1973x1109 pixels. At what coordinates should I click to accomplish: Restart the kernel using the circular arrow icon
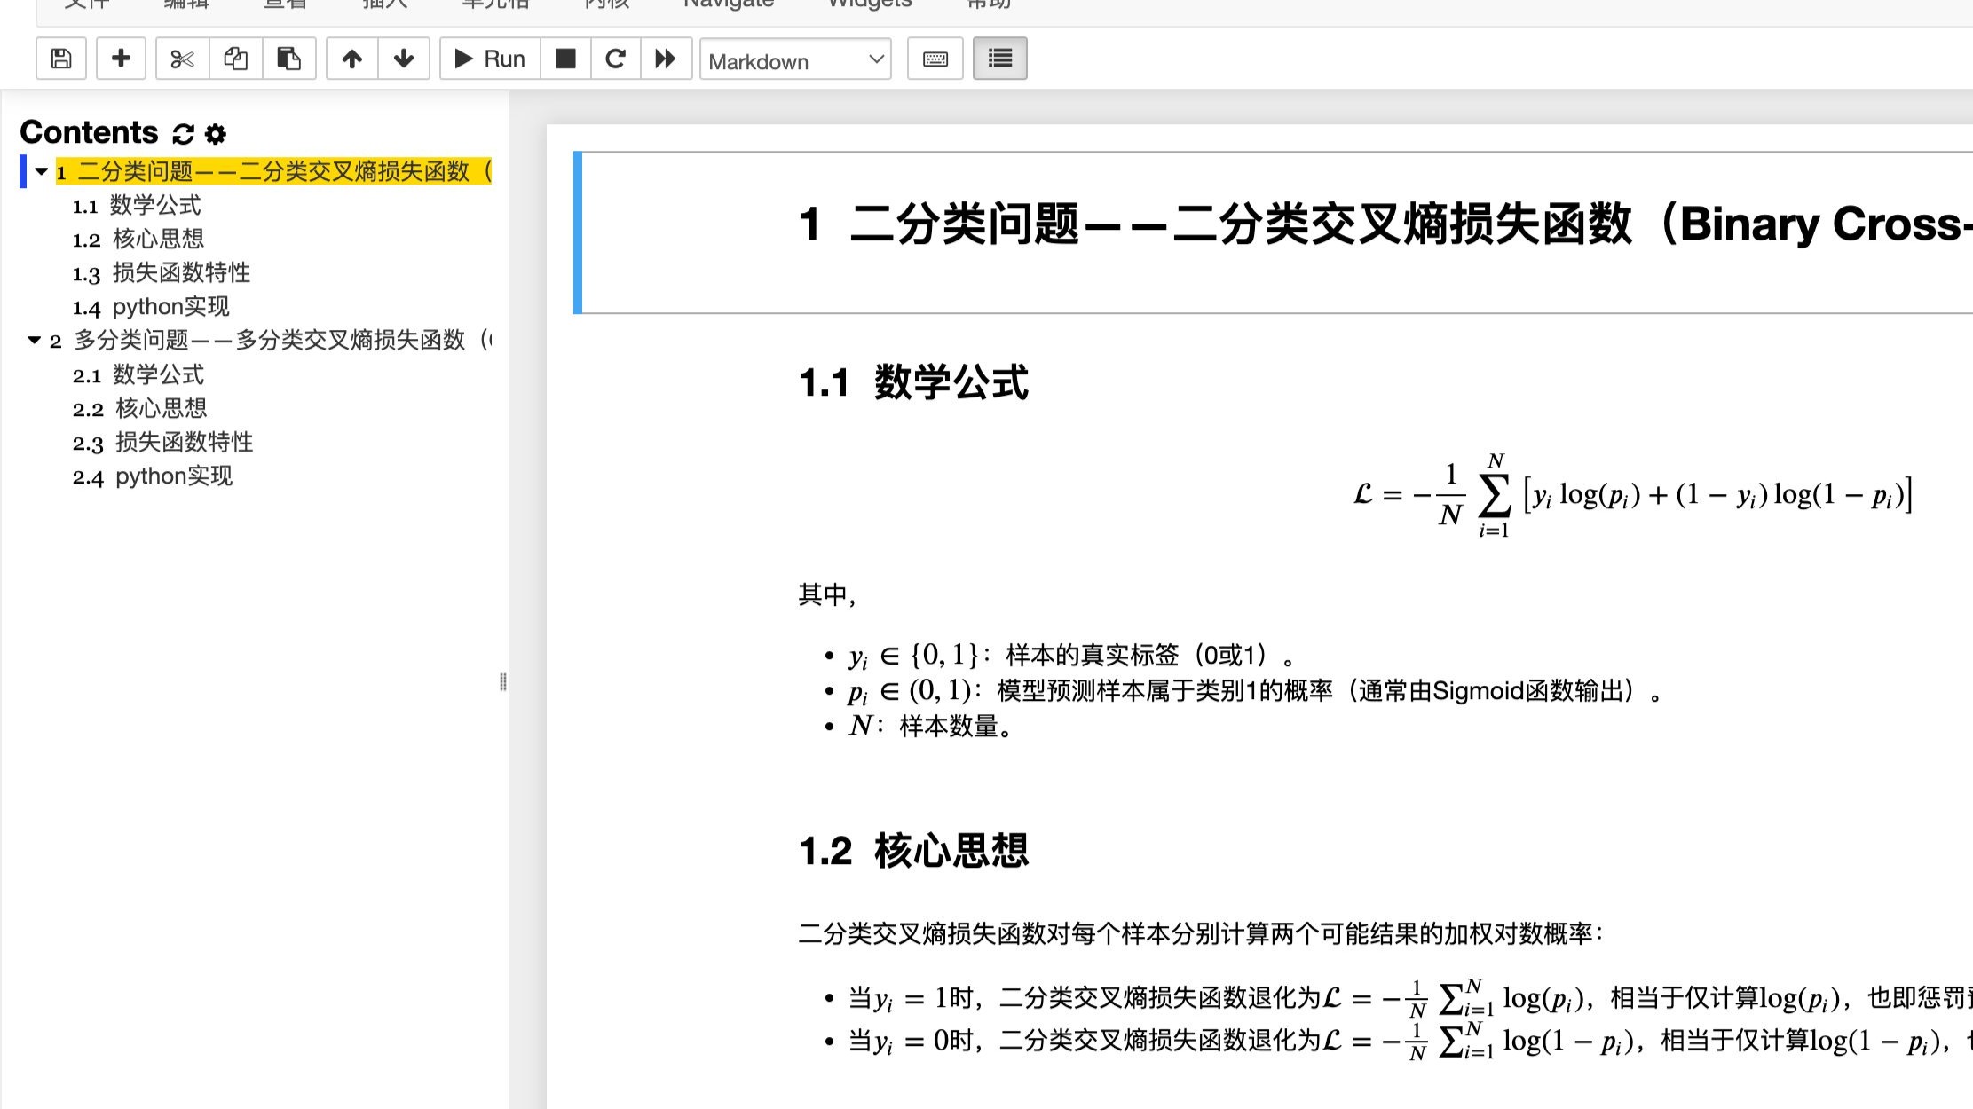pos(616,58)
